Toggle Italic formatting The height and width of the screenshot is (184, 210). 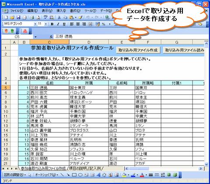point(58,24)
